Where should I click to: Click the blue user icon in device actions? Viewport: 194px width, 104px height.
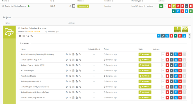point(186,11)
